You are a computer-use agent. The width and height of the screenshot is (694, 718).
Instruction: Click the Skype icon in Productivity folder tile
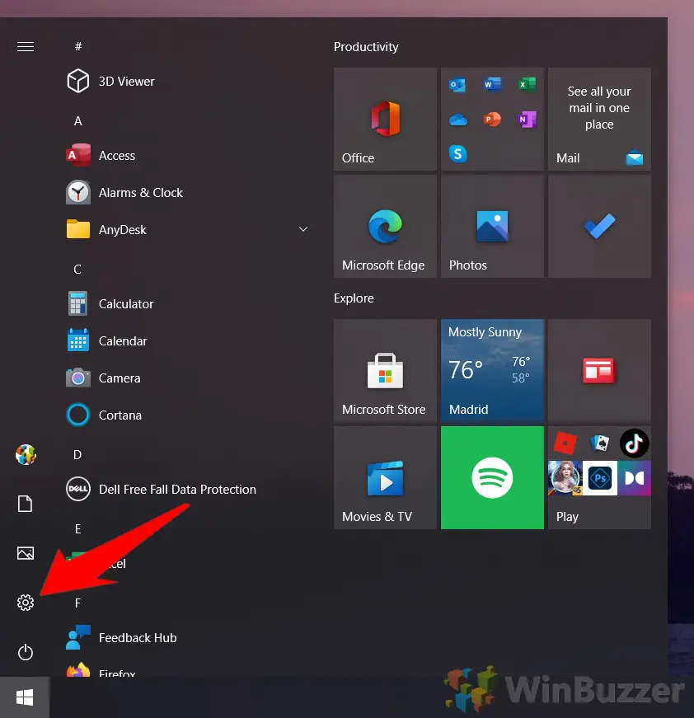[457, 154]
